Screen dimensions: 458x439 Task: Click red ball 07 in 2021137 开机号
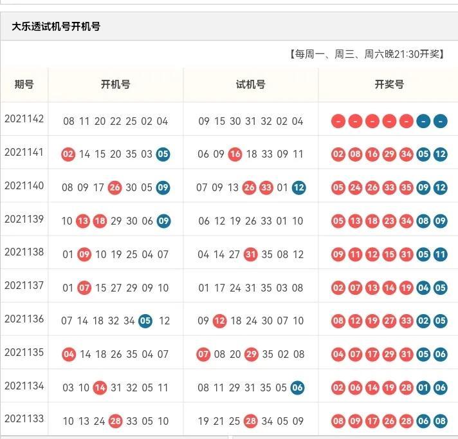[x=84, y=288]
